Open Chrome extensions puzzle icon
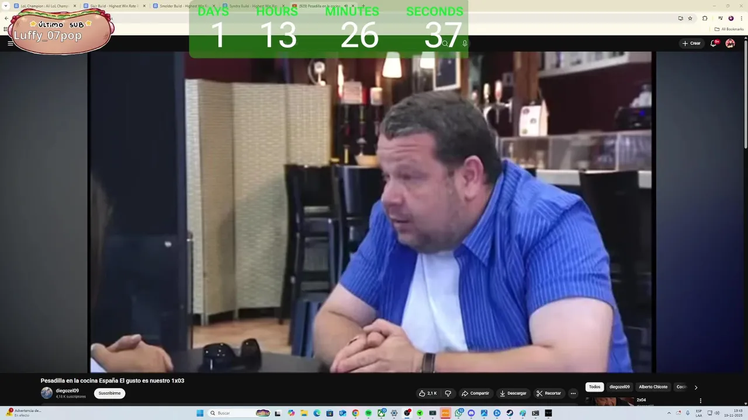 705,18
